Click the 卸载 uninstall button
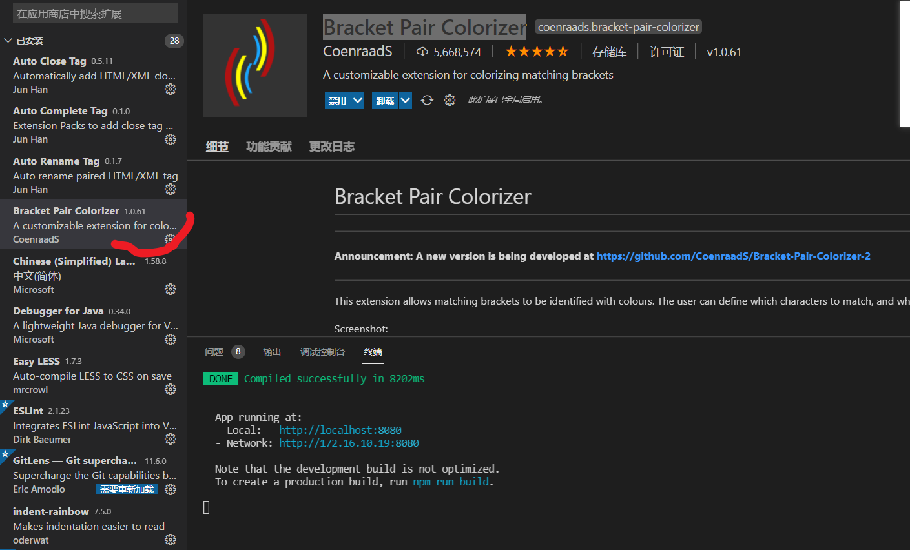The height and width of the screenshot is (550, 910). (x=385, y=100)
